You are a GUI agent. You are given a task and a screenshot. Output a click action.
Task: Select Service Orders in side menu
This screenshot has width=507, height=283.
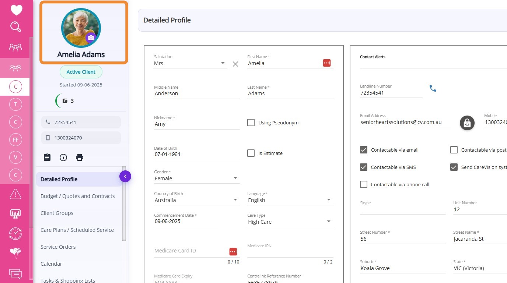[x=58, y=247]
